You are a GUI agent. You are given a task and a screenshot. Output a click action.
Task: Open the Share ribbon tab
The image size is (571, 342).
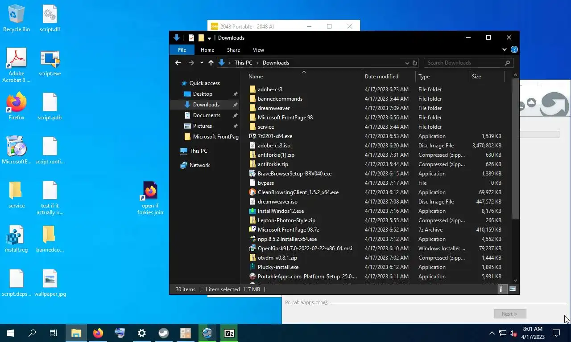coord(233,50)
